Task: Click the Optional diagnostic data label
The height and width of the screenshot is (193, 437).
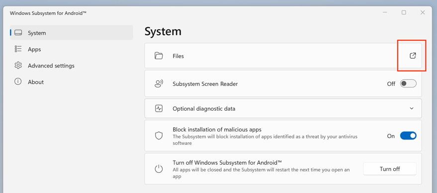Action: tap(204, 109)
